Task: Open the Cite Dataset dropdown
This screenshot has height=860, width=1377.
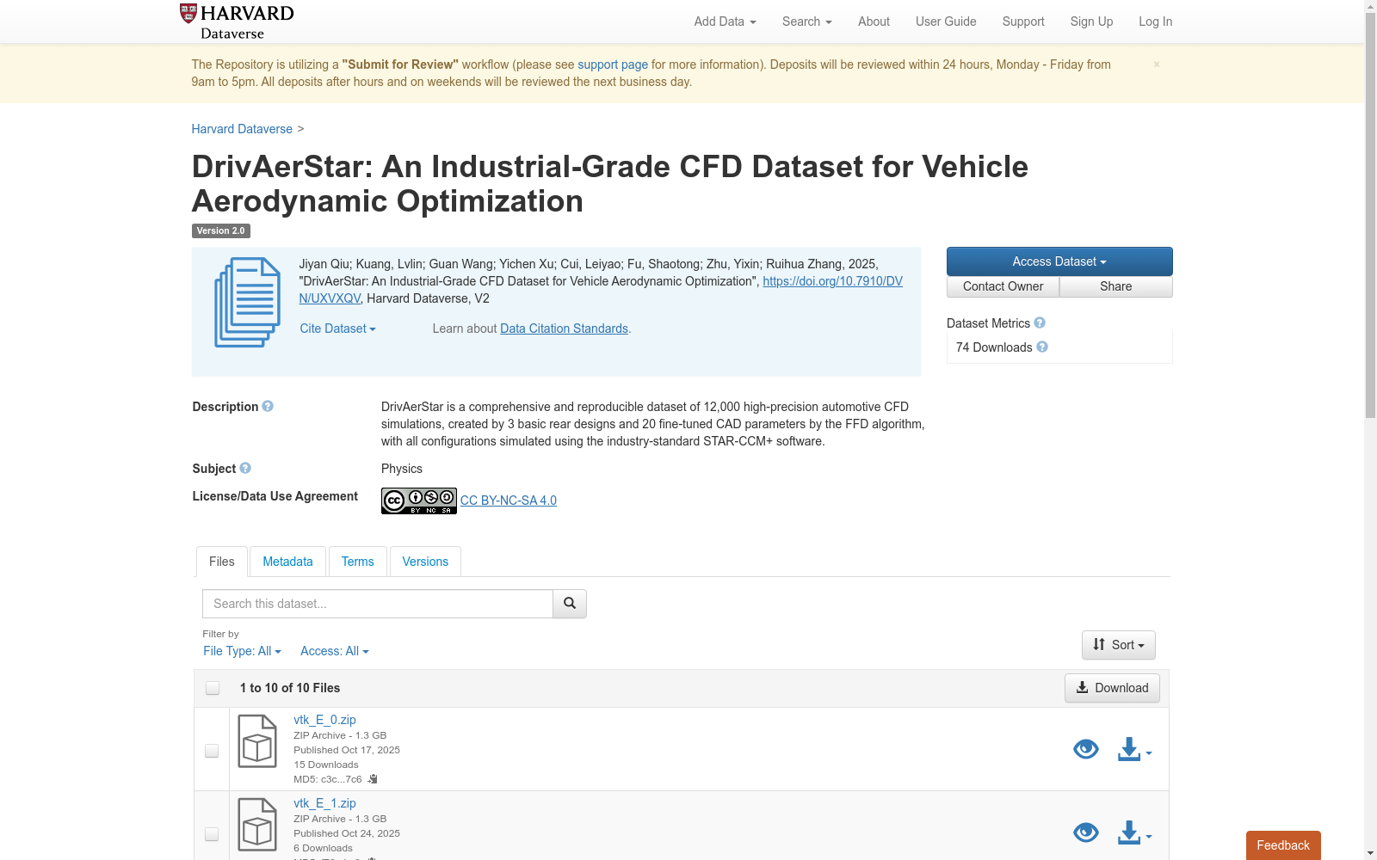Action: click(337, 329)
